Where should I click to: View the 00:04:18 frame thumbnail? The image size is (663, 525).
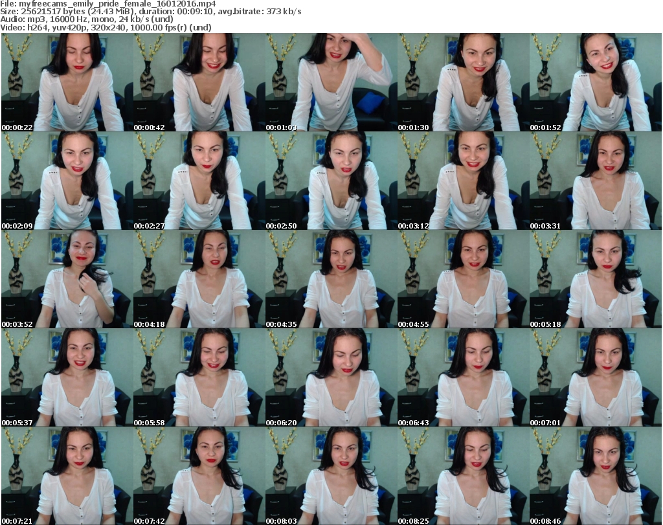199,279
